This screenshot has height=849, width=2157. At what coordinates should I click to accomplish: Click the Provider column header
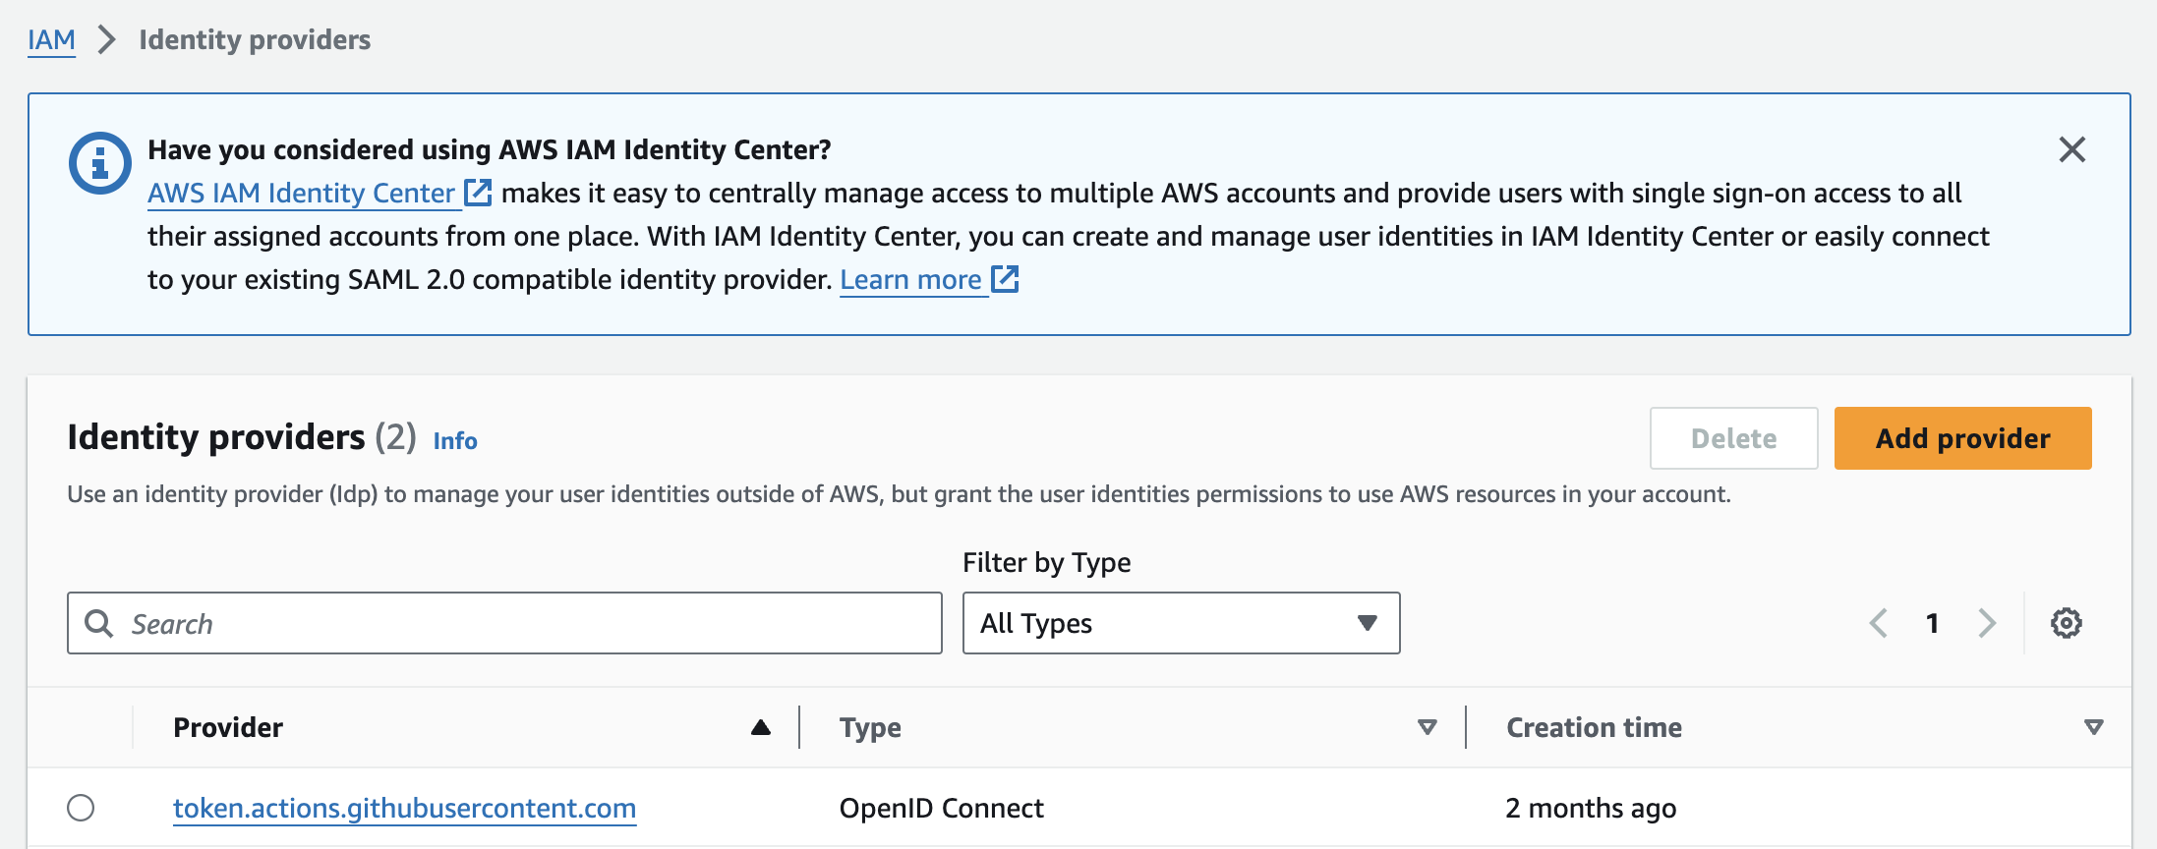228,727
